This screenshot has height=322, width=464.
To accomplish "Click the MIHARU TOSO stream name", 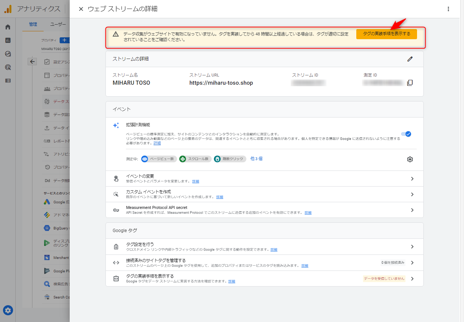I will point(132,83).
